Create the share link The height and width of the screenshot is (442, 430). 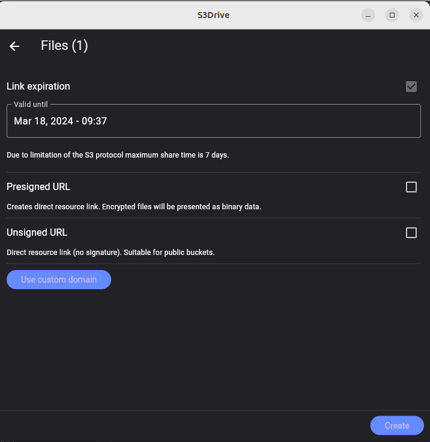[397, 426]
